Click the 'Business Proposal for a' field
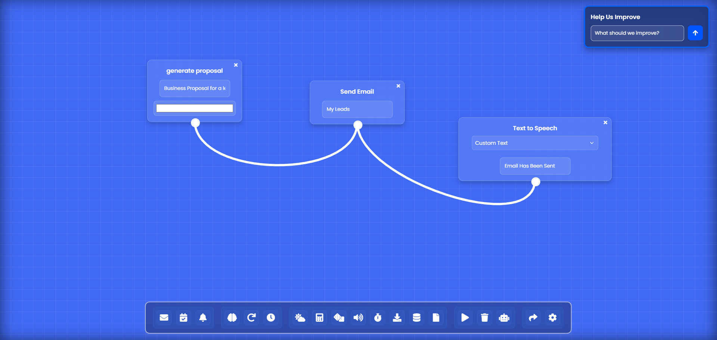Image resolution: width=717 pixels, height=340 pixels. [x=195, y=88]
